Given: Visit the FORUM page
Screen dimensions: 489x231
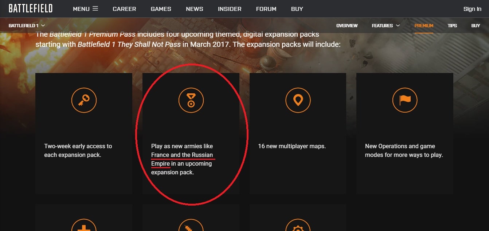Looking at the screenshot, I should tap(266, 9).
